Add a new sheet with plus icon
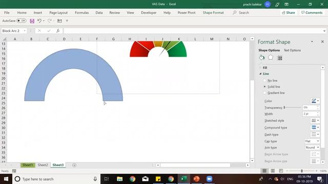The width and height of the screenshot is (328, 184). [x=74, y=165]
